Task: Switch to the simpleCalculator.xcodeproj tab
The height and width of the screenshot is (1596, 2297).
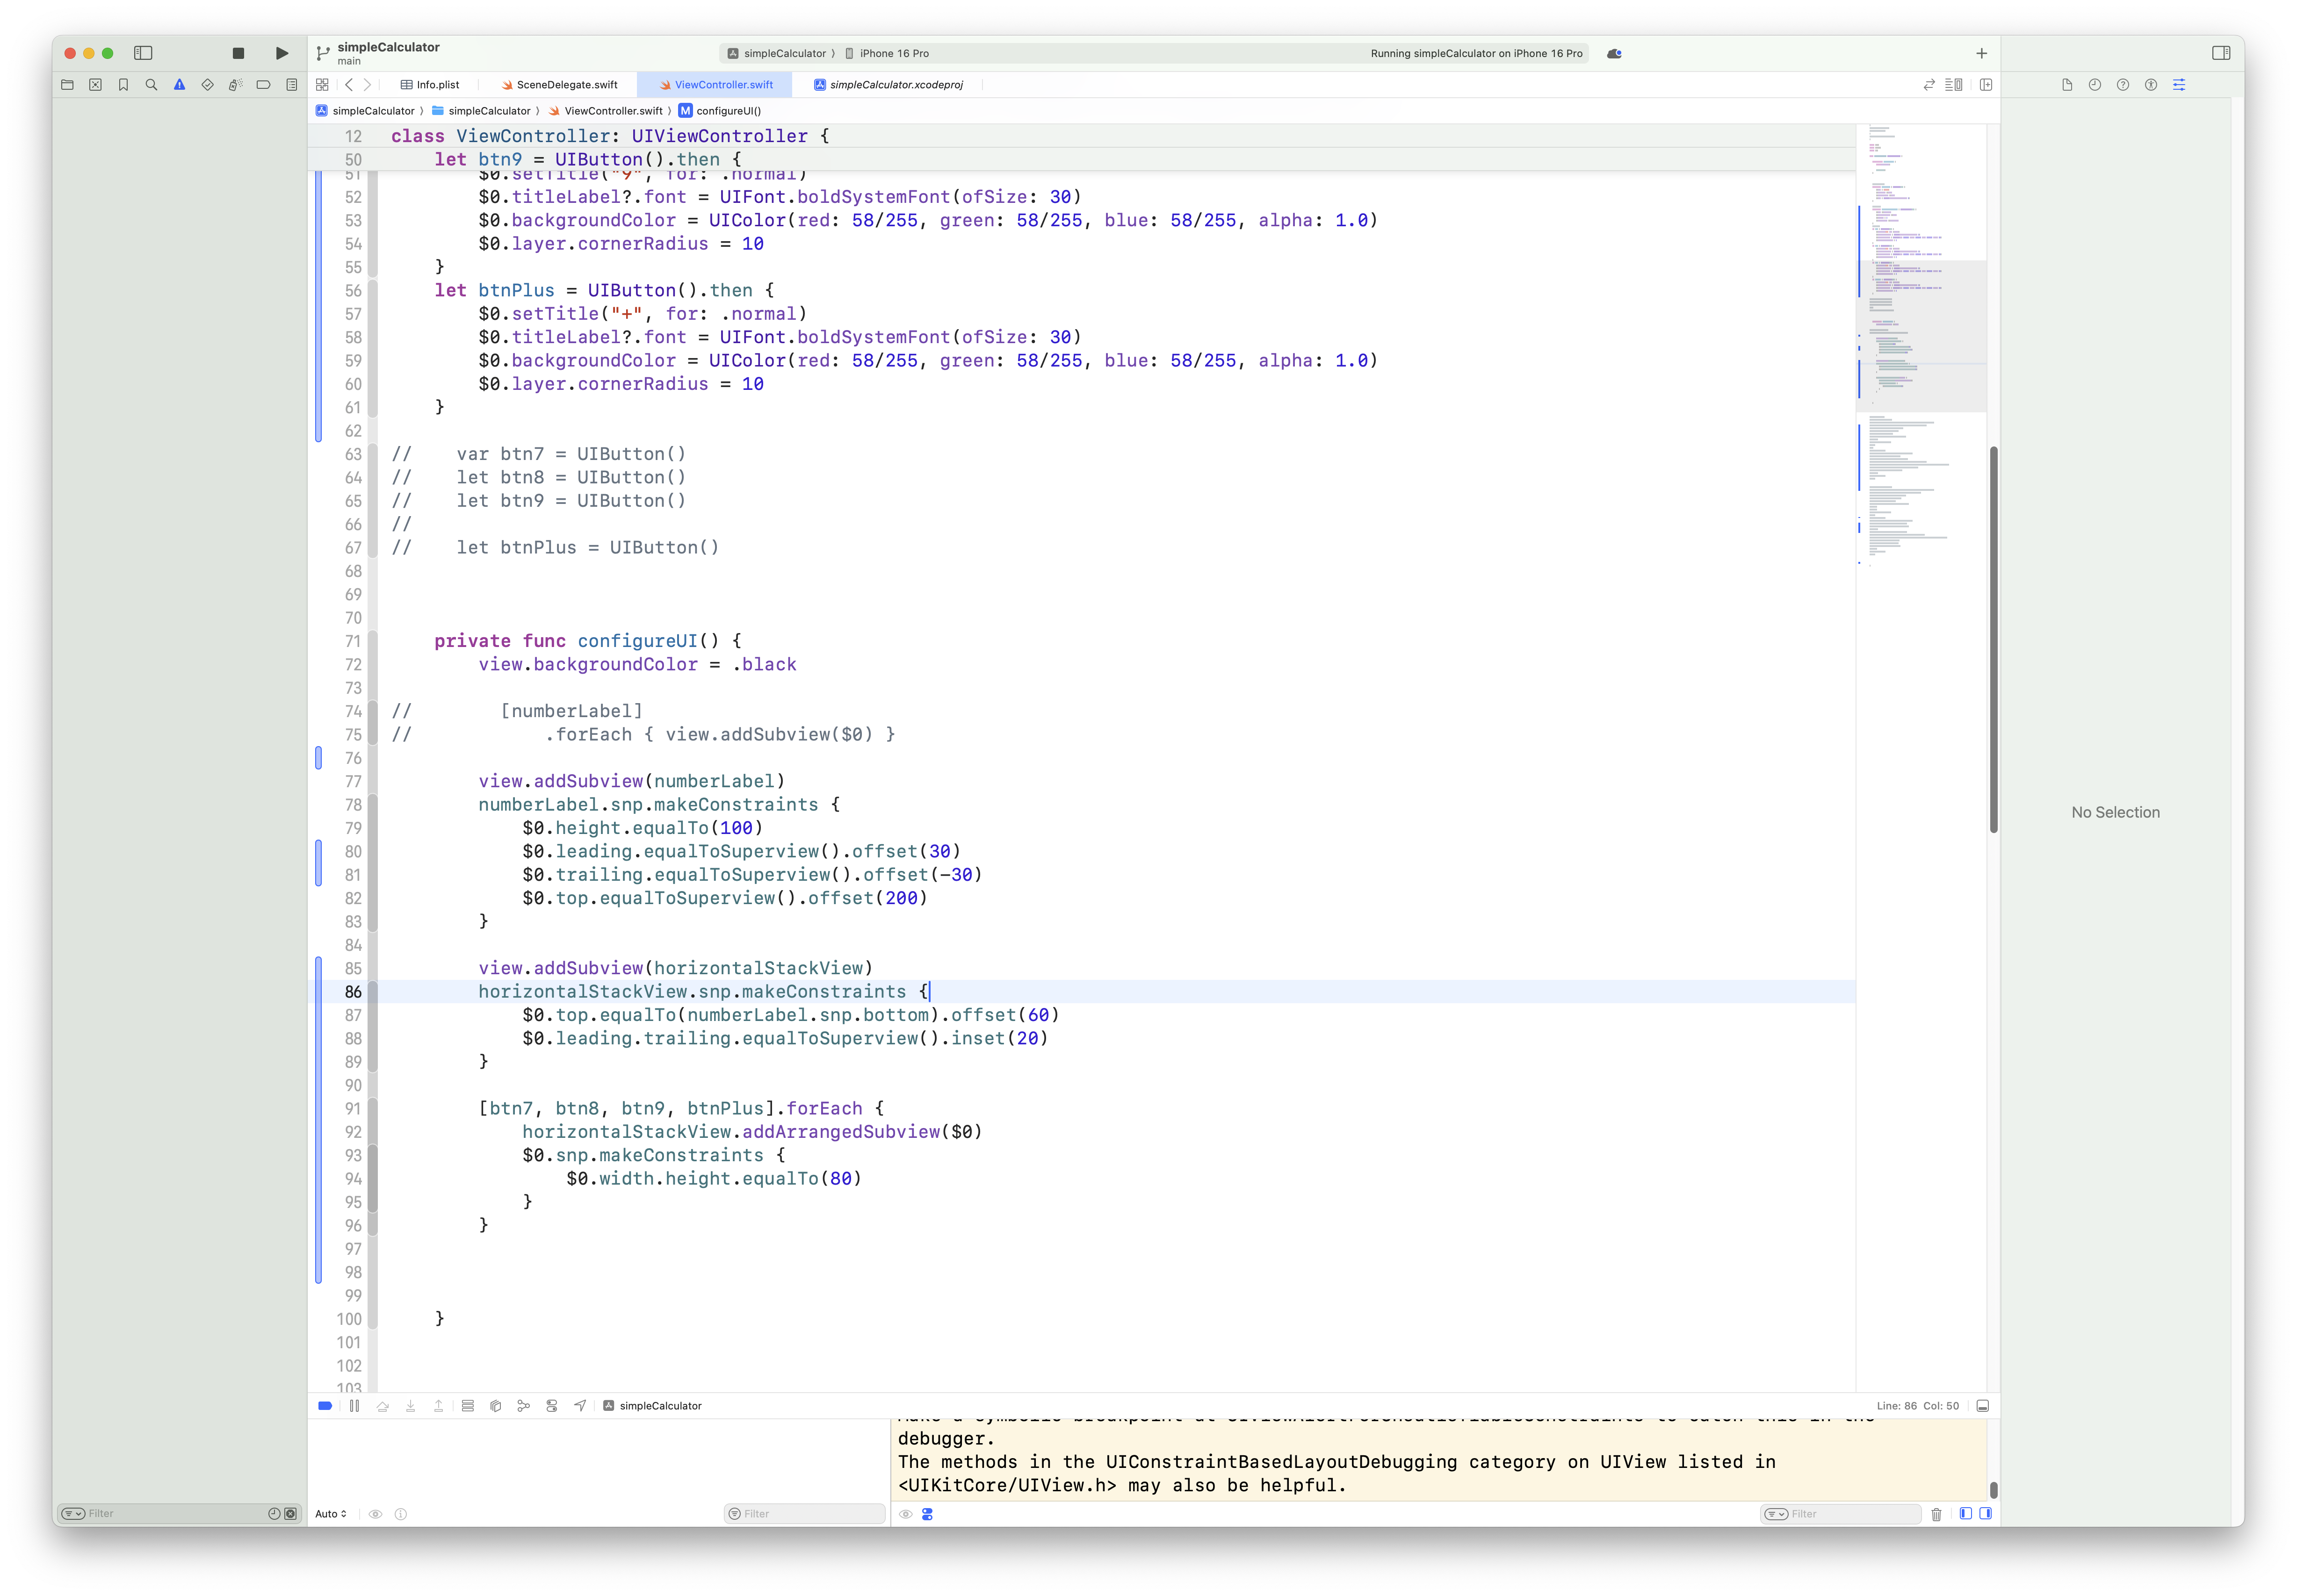Action: [888, 85]
